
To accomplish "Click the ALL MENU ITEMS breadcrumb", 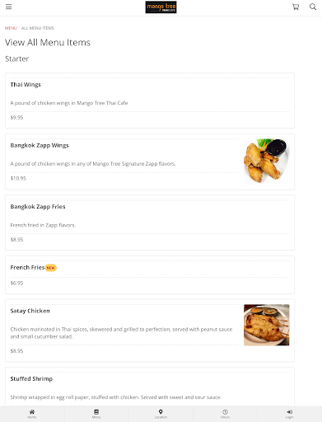I will click(38, 28).
